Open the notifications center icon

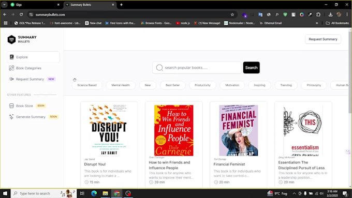[345, 193]
